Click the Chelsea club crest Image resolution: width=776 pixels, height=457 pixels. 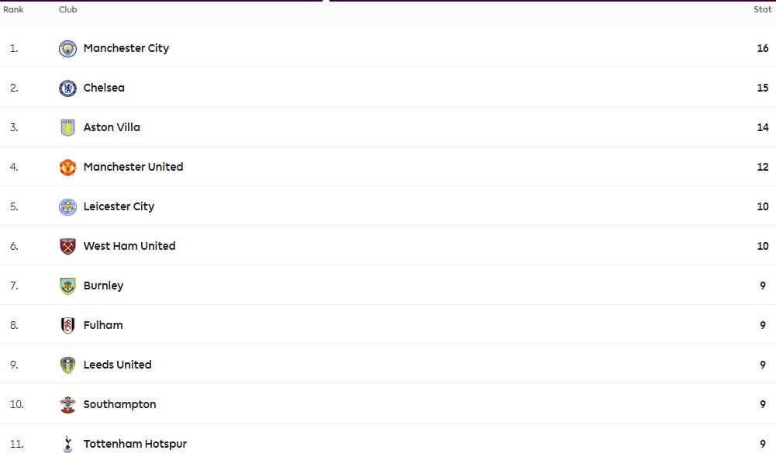point(67,88)
